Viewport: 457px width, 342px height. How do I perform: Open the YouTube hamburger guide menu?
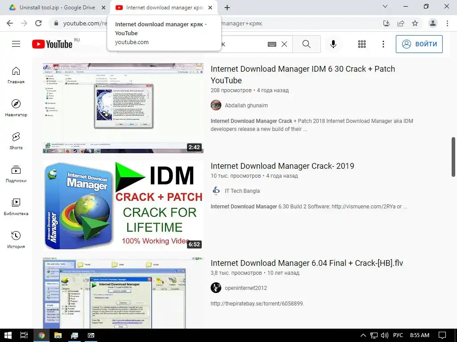click(x=16, y=44)
